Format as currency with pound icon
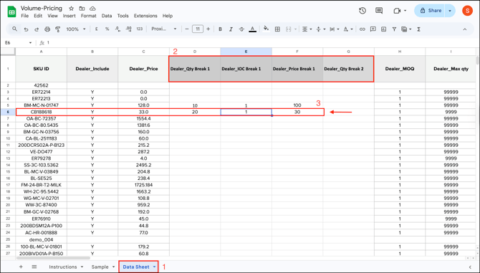Viewport: 480px width, 273px height. tap(97, 29)
